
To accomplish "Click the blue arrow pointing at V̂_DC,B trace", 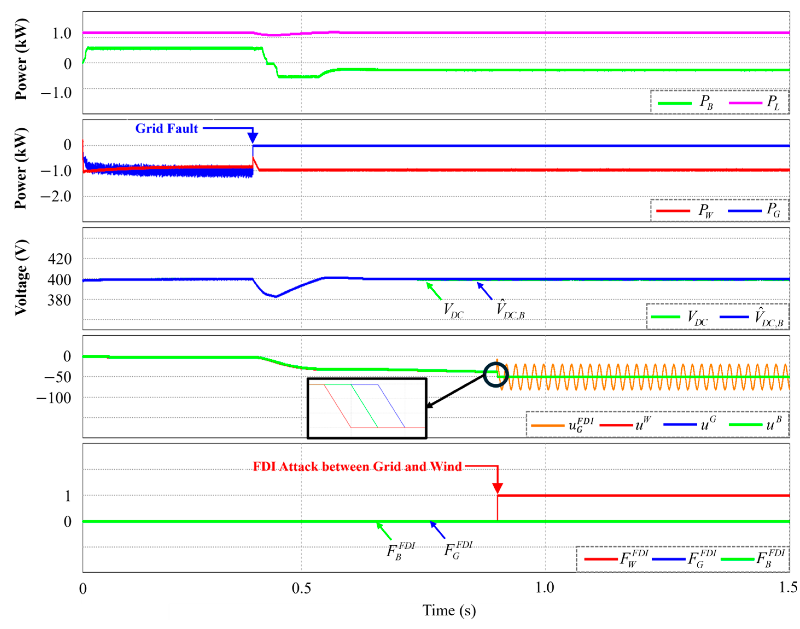I will (484, 291).
